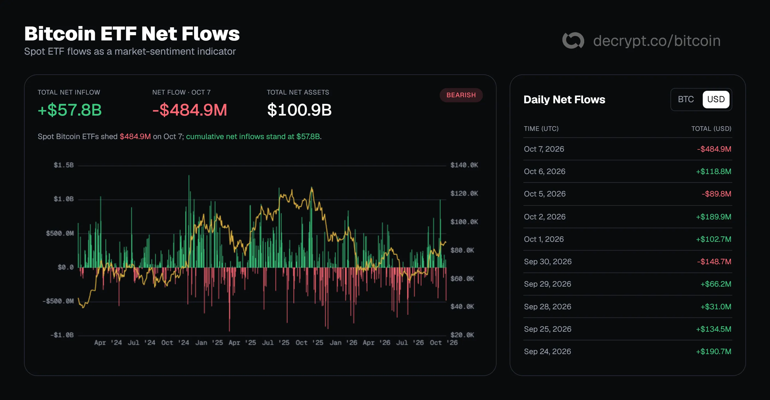Click the +$102.7M table value
Viewport: 770px width, 400px height.
coord(713,239)
